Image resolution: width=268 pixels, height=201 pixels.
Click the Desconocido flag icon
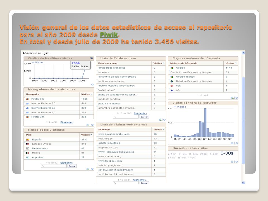(x=28, y=148)
